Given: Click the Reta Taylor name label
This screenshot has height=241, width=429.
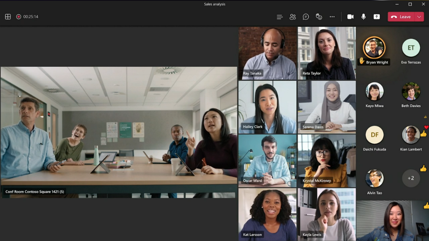Looking at the screenshot, I should [311, 73].
